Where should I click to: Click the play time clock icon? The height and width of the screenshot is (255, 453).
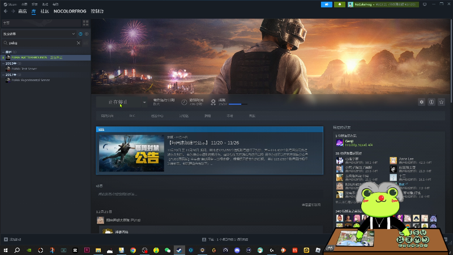point(184,102)
